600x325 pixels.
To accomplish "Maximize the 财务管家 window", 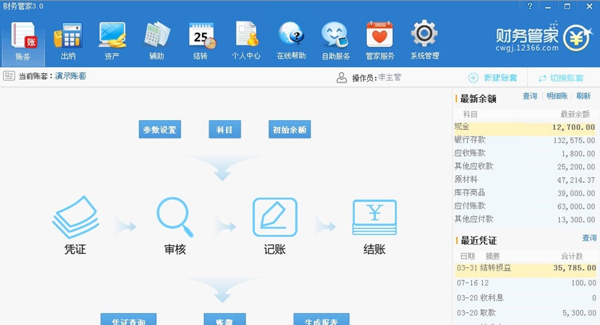I will pos(567,7).
